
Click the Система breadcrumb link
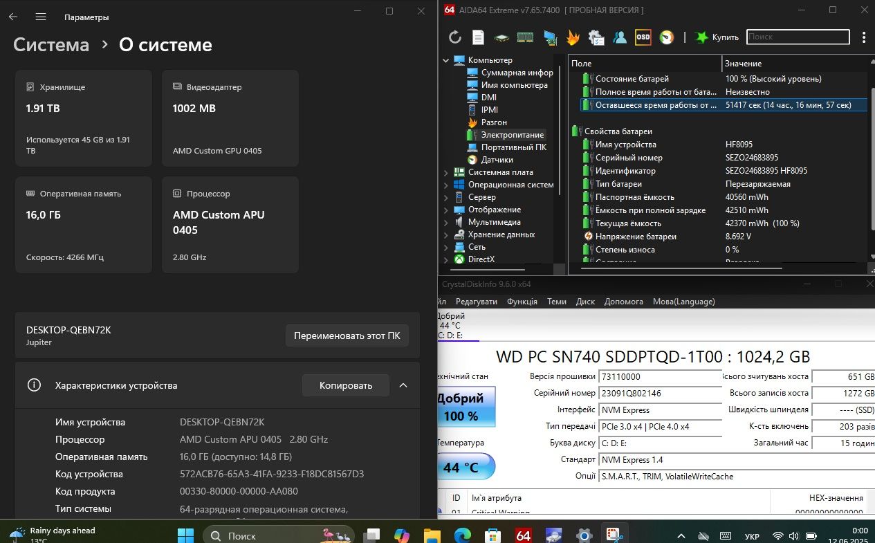click(51, 45)
